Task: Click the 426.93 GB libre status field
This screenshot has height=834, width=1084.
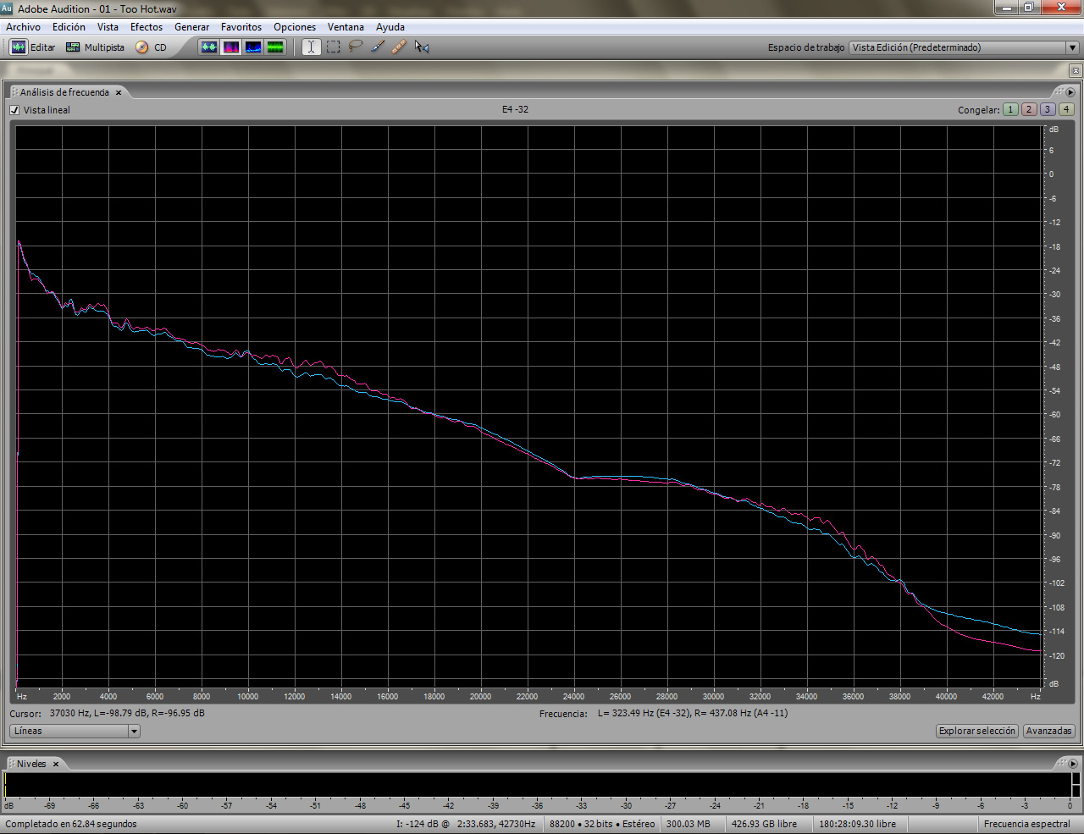Action: tap(764, 824)
